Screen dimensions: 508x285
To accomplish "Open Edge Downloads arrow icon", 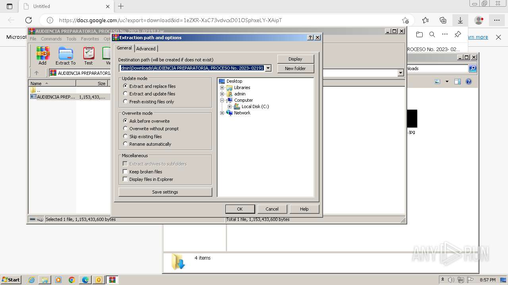I will pos(460,20).
